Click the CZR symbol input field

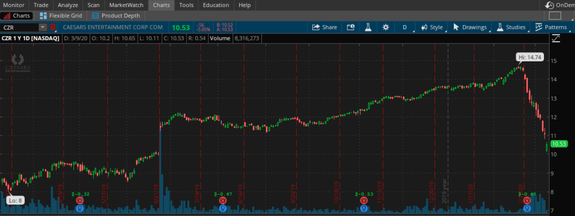(x=19, y=27)
